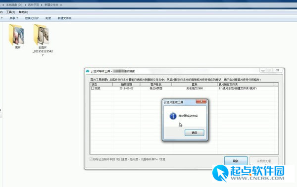Click 刻录 in the Explorer toolbar
This screenshot has height=187, width=297.
click(49, 18)
